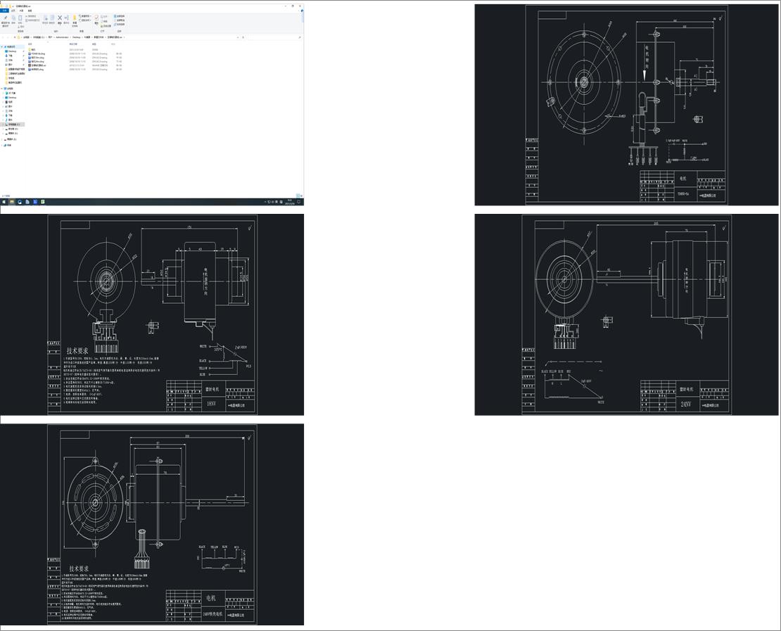Click Desktop in address breadcrumb
The width and height of the screenshot is (781, 631).
[x=76, y=37]
